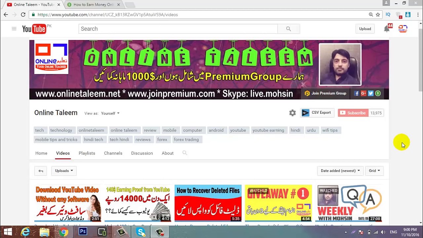Image resolution: width=423 pixels, height=238 pixels.
Task: Close the How to Earn Money tab
Action: [x=118, y=5]
